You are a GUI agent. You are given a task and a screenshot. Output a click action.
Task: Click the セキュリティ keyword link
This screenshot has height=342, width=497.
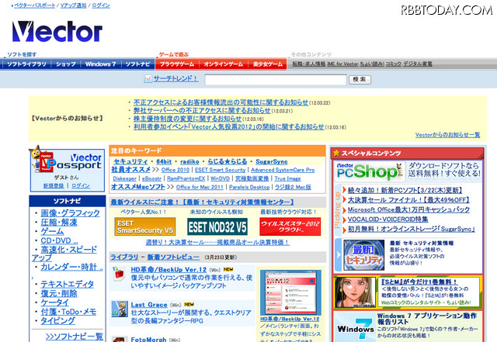pyautogui.click(x=130, y=161)
